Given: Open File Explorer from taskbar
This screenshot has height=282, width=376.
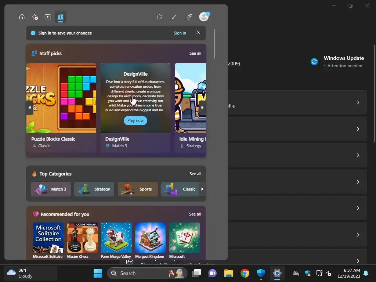Looking at the screenshot, I should coord(228,273).
